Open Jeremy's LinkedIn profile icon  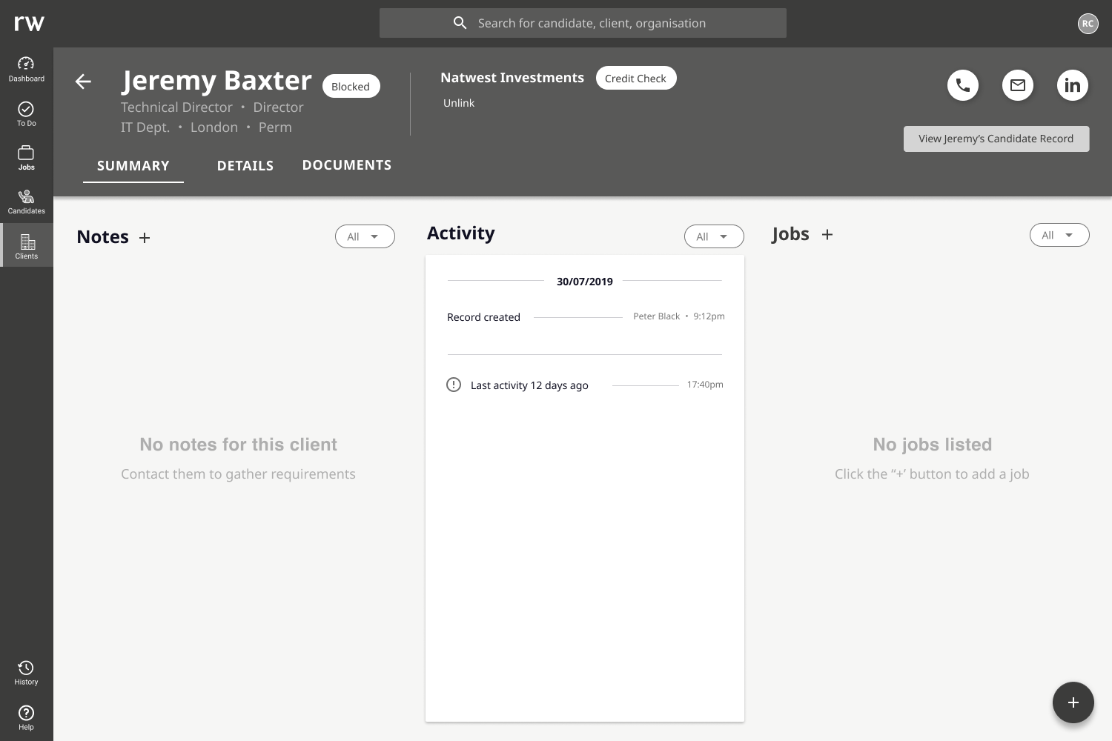(x=1073, y=85)
